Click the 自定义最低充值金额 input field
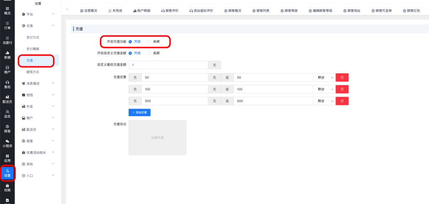The image size is (429, 204). pos(168,65)
